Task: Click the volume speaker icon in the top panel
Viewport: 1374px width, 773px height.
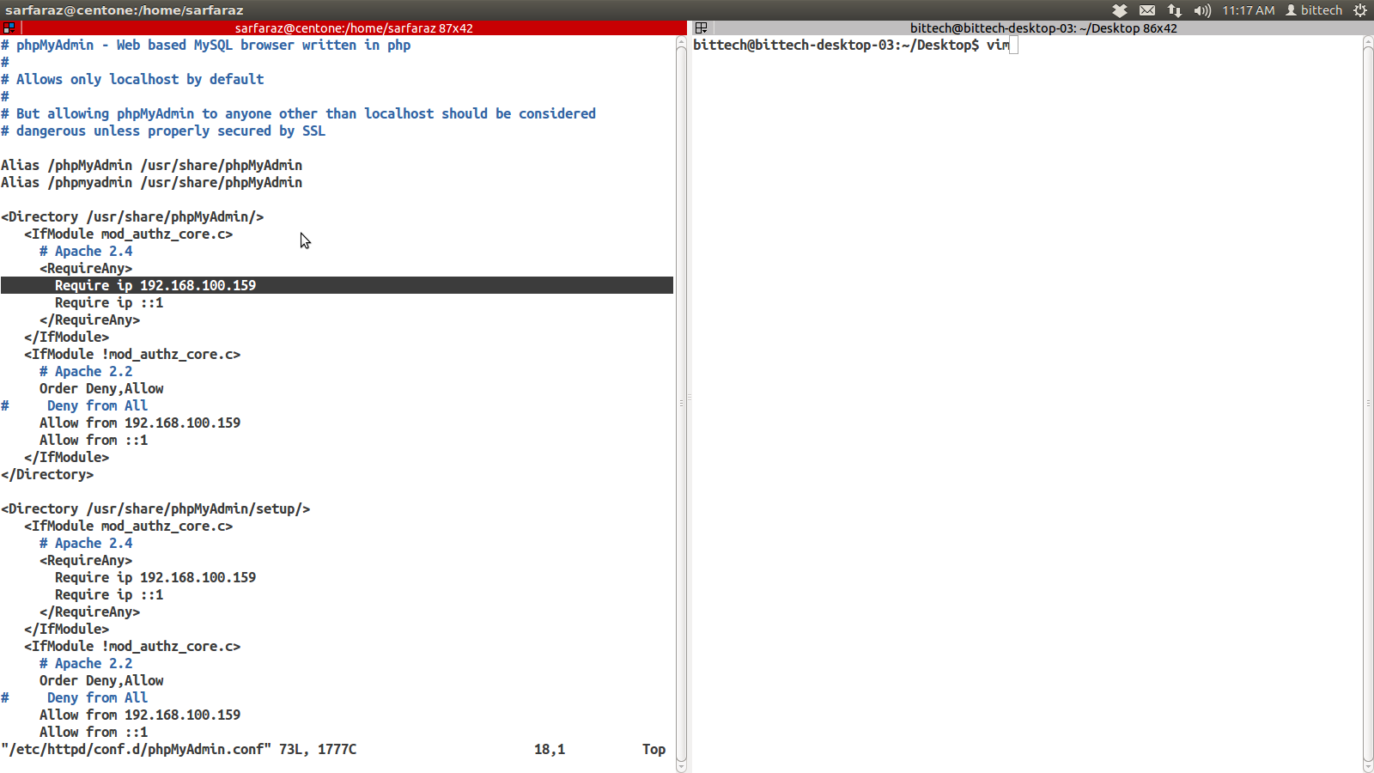Action: [x=1201, y=10]
